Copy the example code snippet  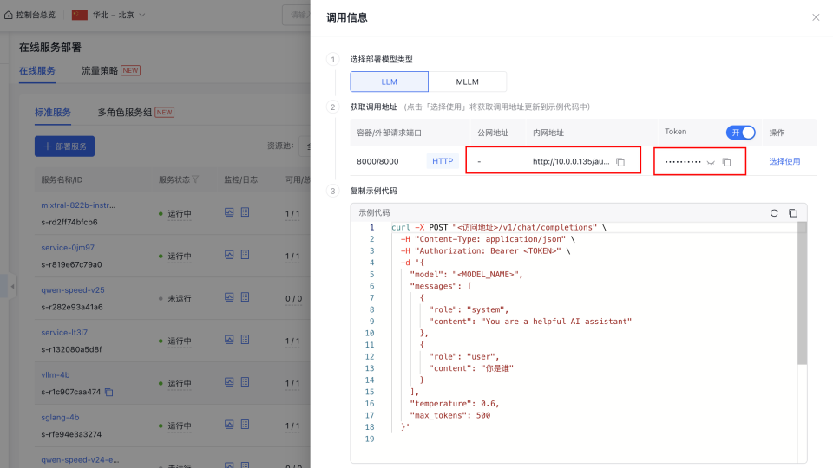coord(793,212)
